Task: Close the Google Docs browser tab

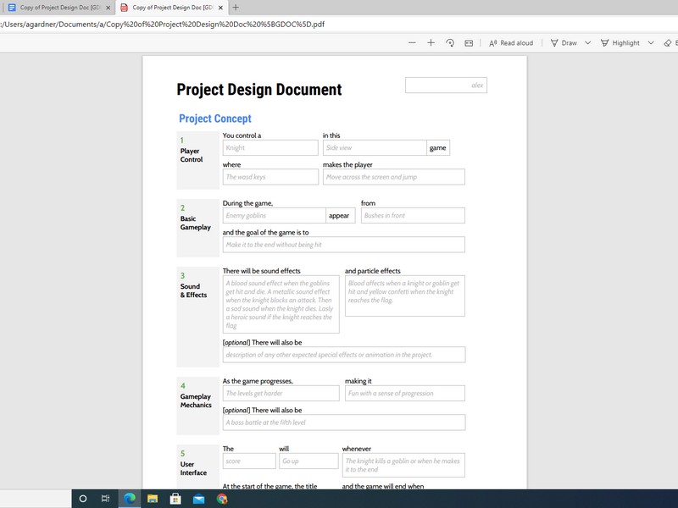Action: point(108,7)
